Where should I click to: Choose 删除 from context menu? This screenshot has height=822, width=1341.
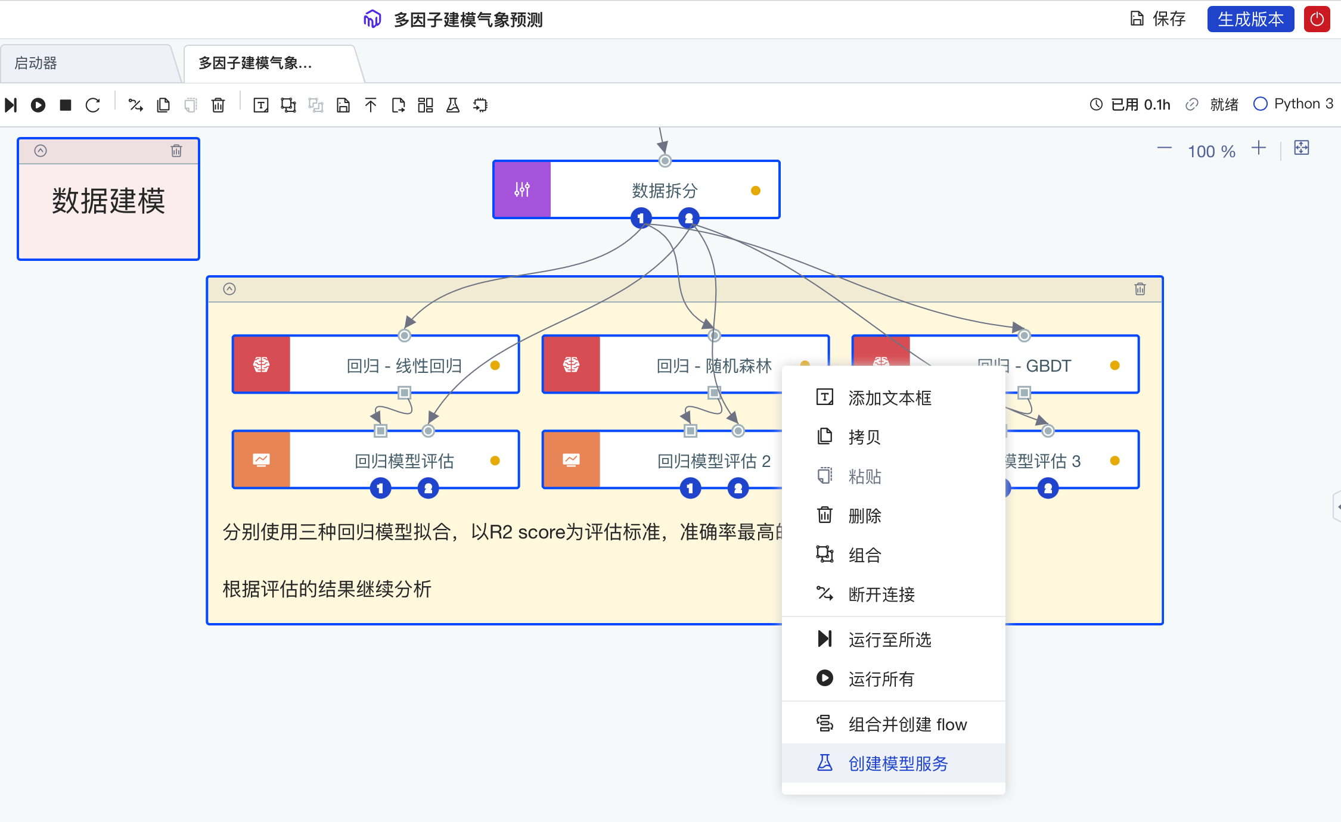(893, 516)
